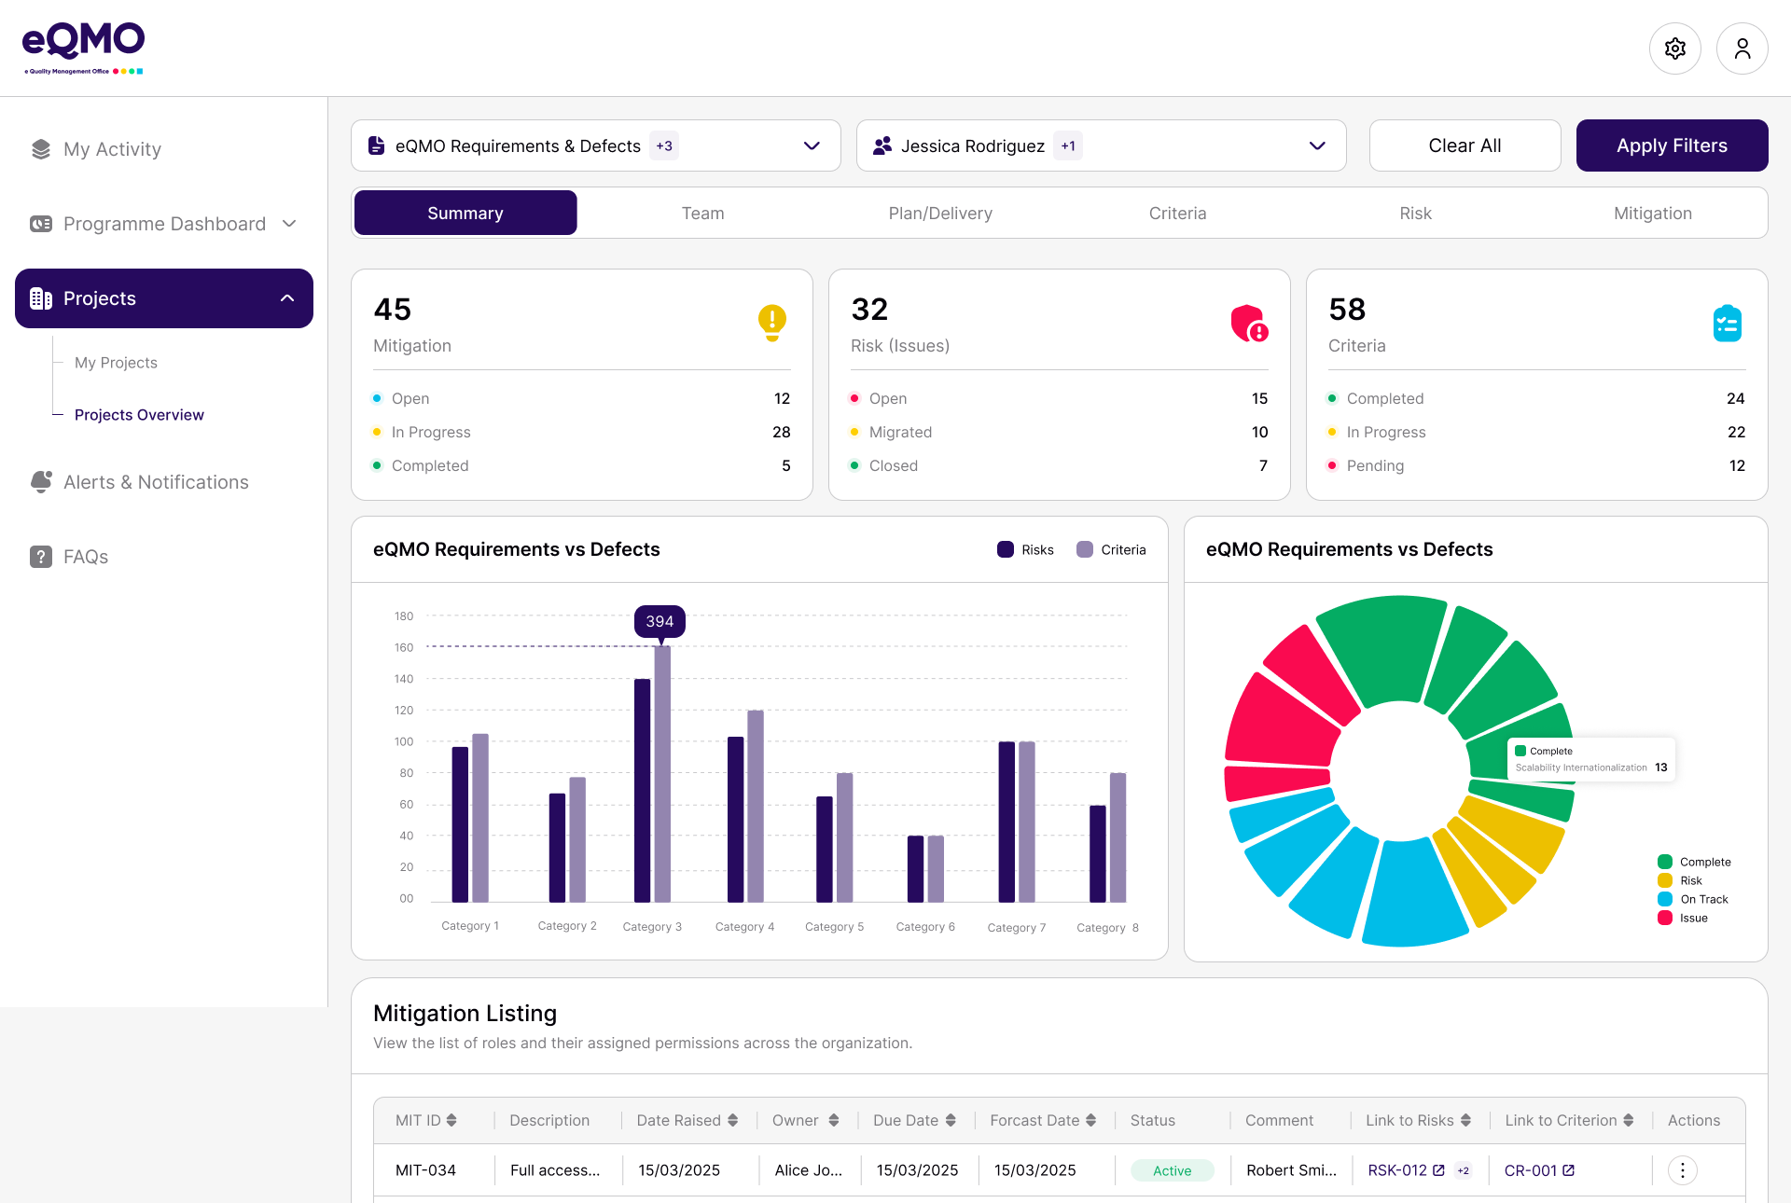Switch to the Risk tab
The height and width of the screenshot is (1203, 1791).
tap(1415, 213)
